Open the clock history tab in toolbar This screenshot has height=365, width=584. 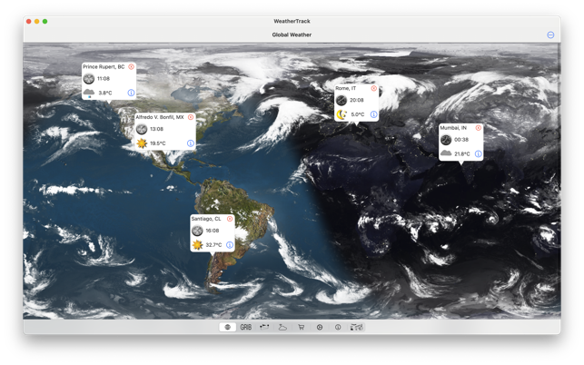[x=320, y=328]
